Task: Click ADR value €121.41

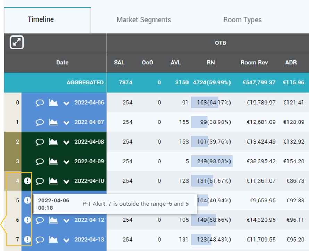Action: point(294,103)
